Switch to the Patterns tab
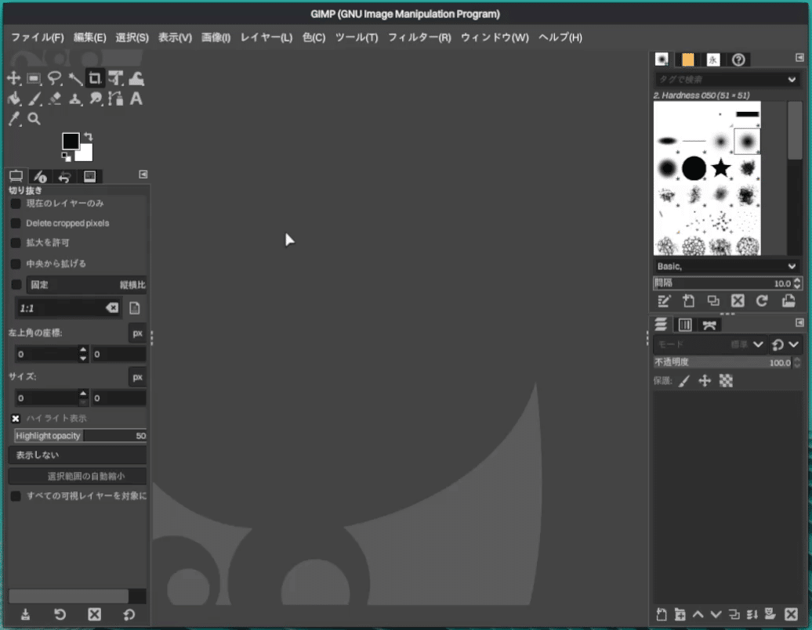This screenshot has width=812, height=630. click(687, 59)
